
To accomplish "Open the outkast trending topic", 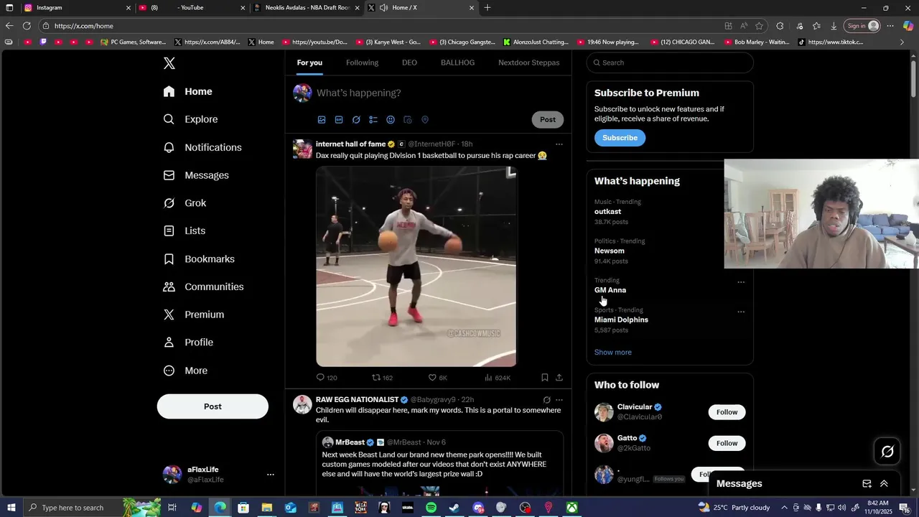I will (607, 212).
